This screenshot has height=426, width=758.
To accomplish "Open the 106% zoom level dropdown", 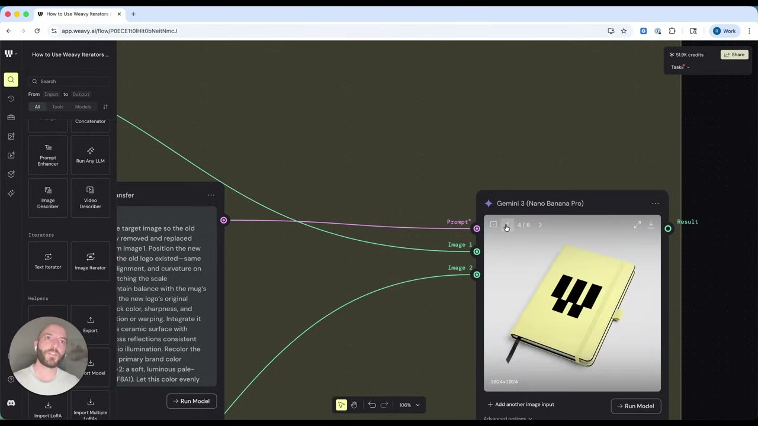I will tap(409, 405).
